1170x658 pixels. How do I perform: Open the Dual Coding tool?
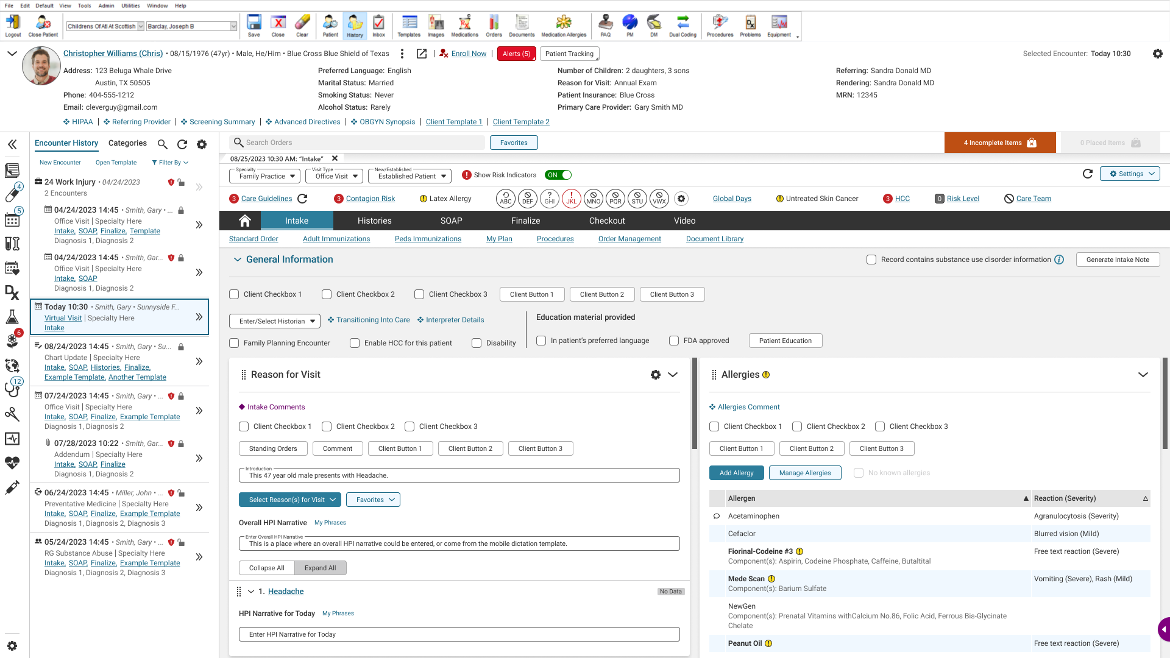pos(682,26)
